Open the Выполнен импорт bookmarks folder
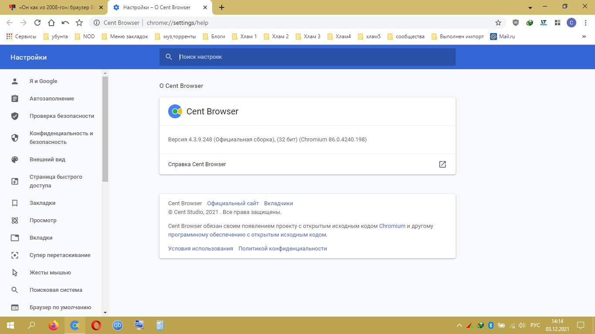 coord(457,37)
